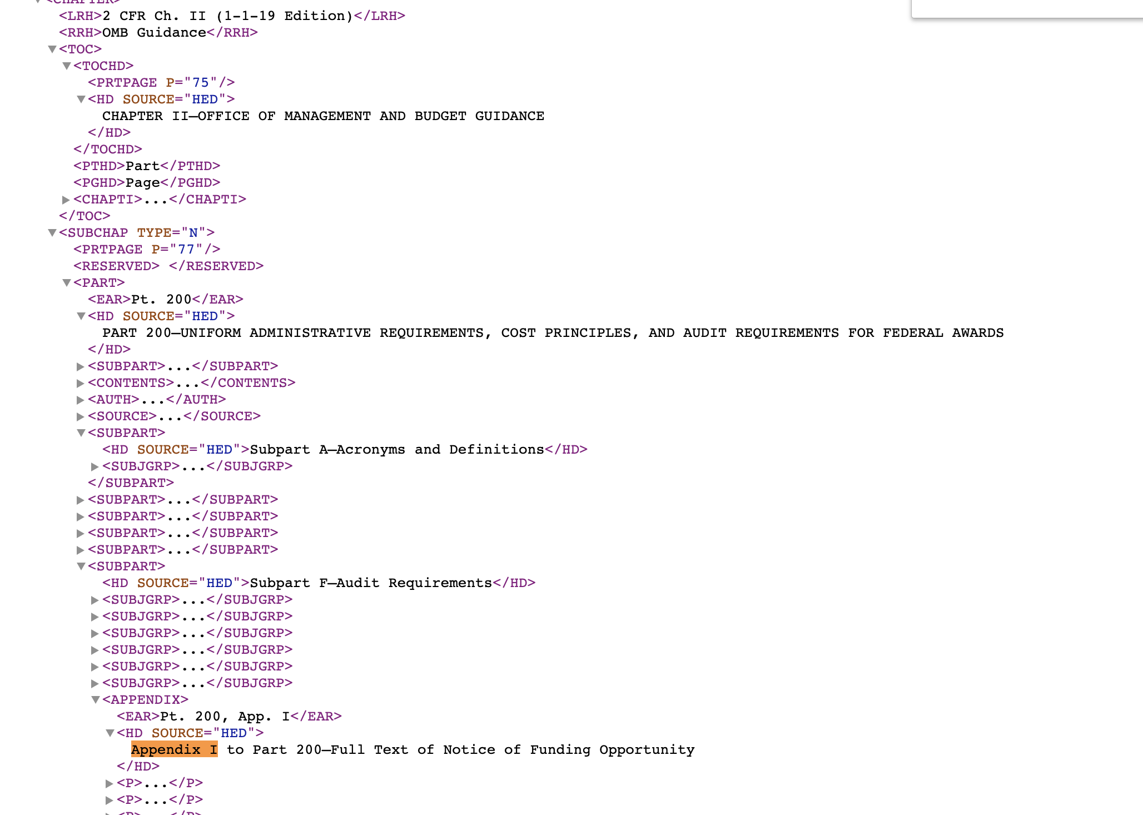This screenshot has width=1143, height=815.
Task: Click 'Part' text in PTHD
Action: coord(142,166)
